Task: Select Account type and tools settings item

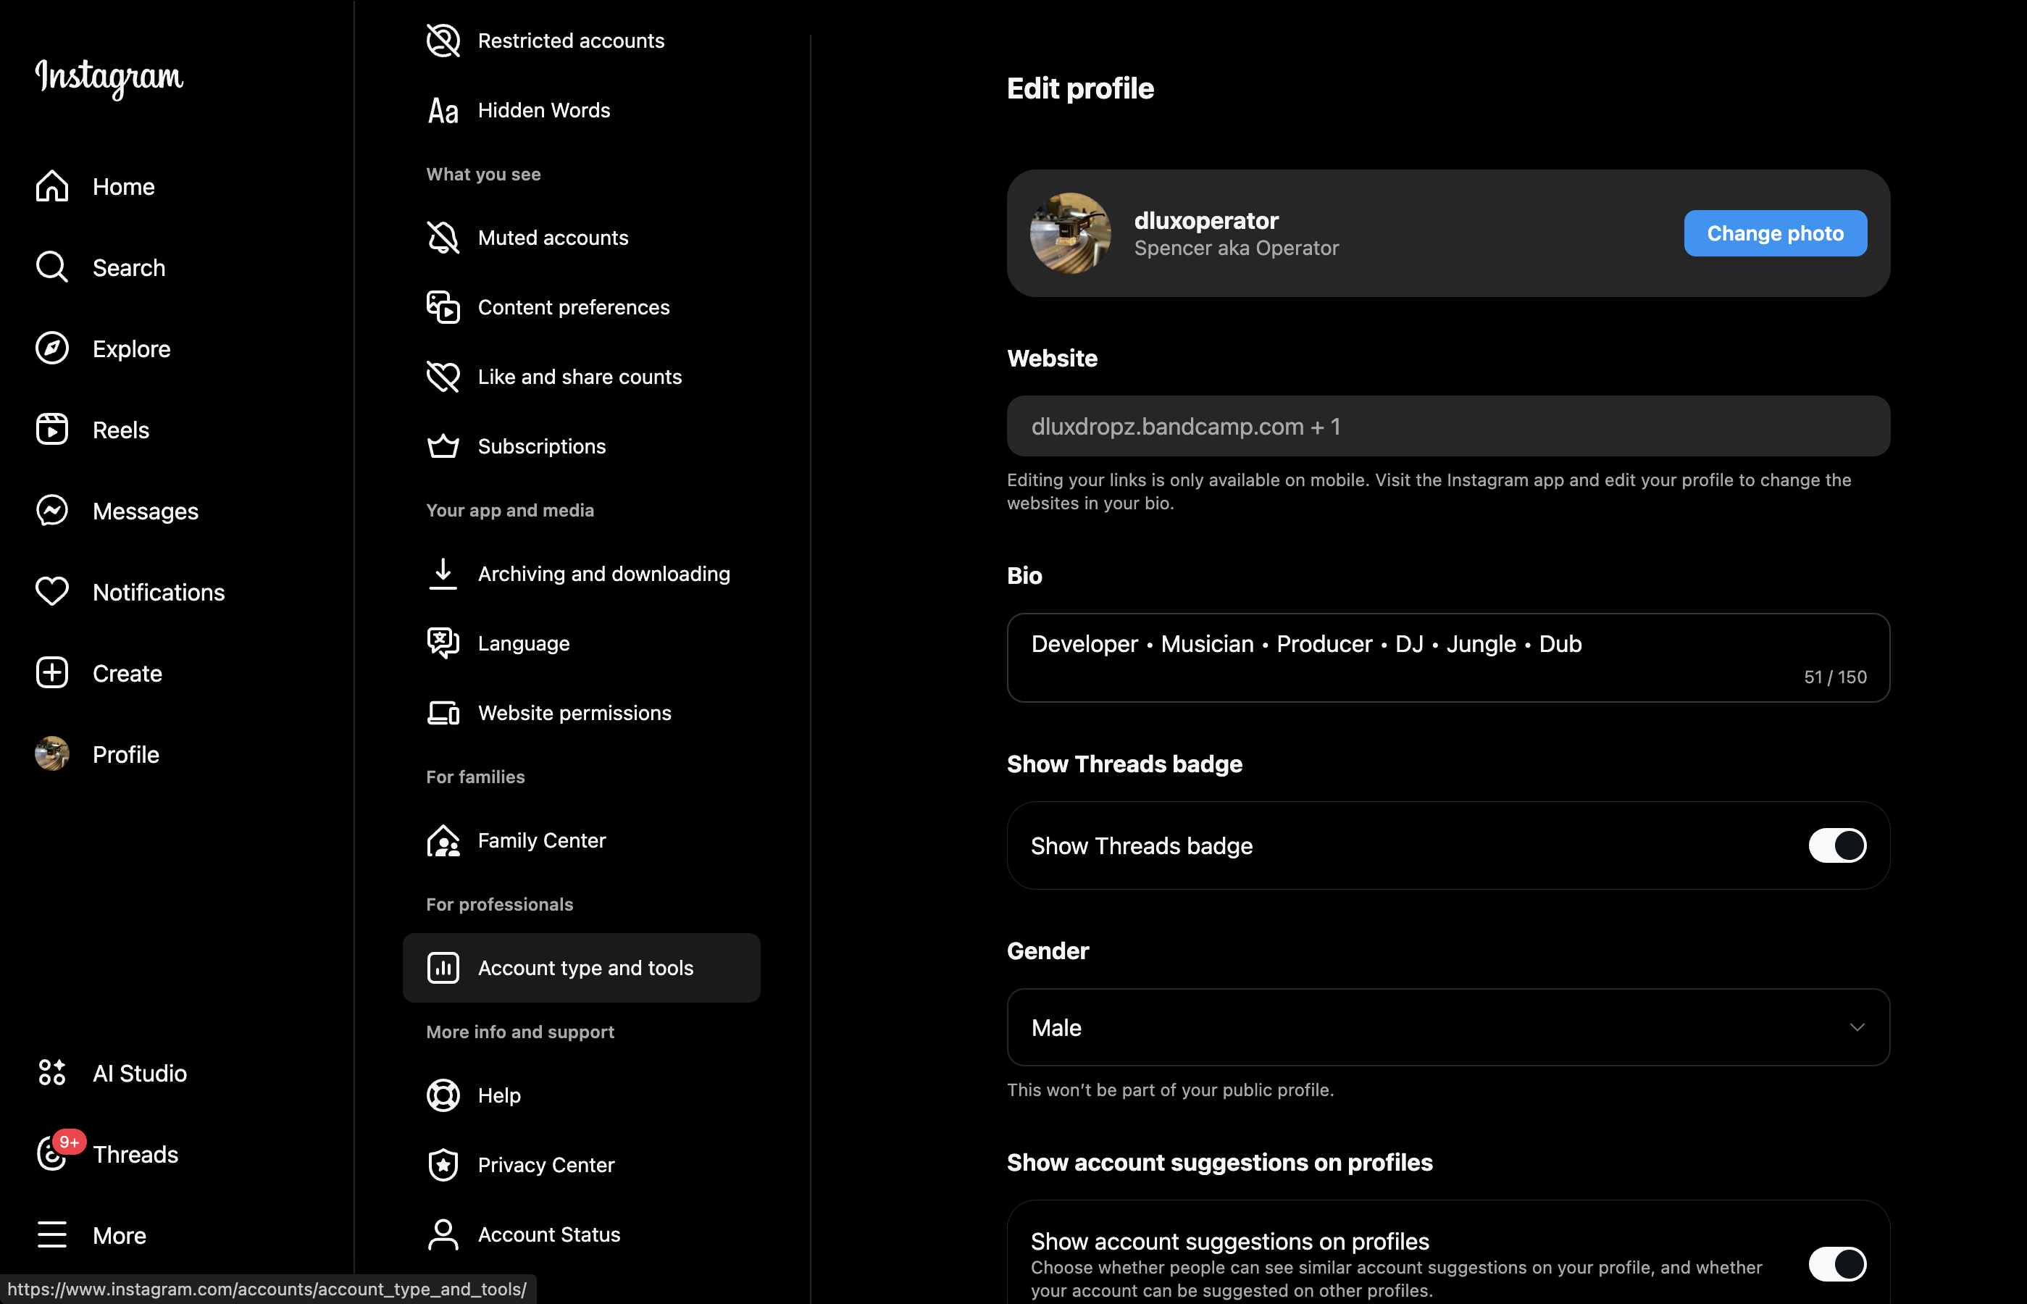Action: point(582,968)
